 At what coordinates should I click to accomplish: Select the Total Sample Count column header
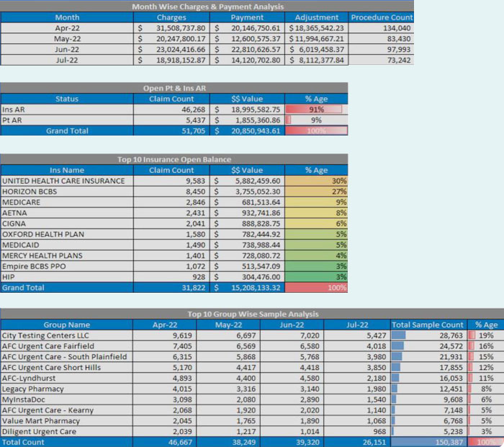429,325
